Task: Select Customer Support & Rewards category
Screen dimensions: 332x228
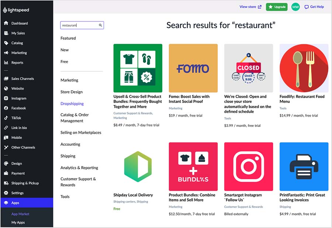Action: tap(78, 182)
